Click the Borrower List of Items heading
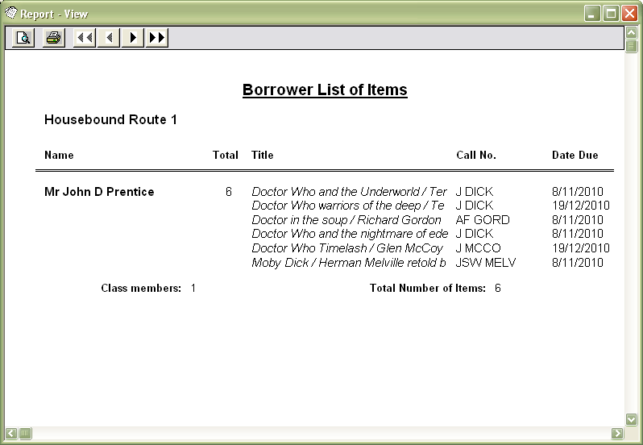This screenshot has width=643, height=445. coord(325,89)
